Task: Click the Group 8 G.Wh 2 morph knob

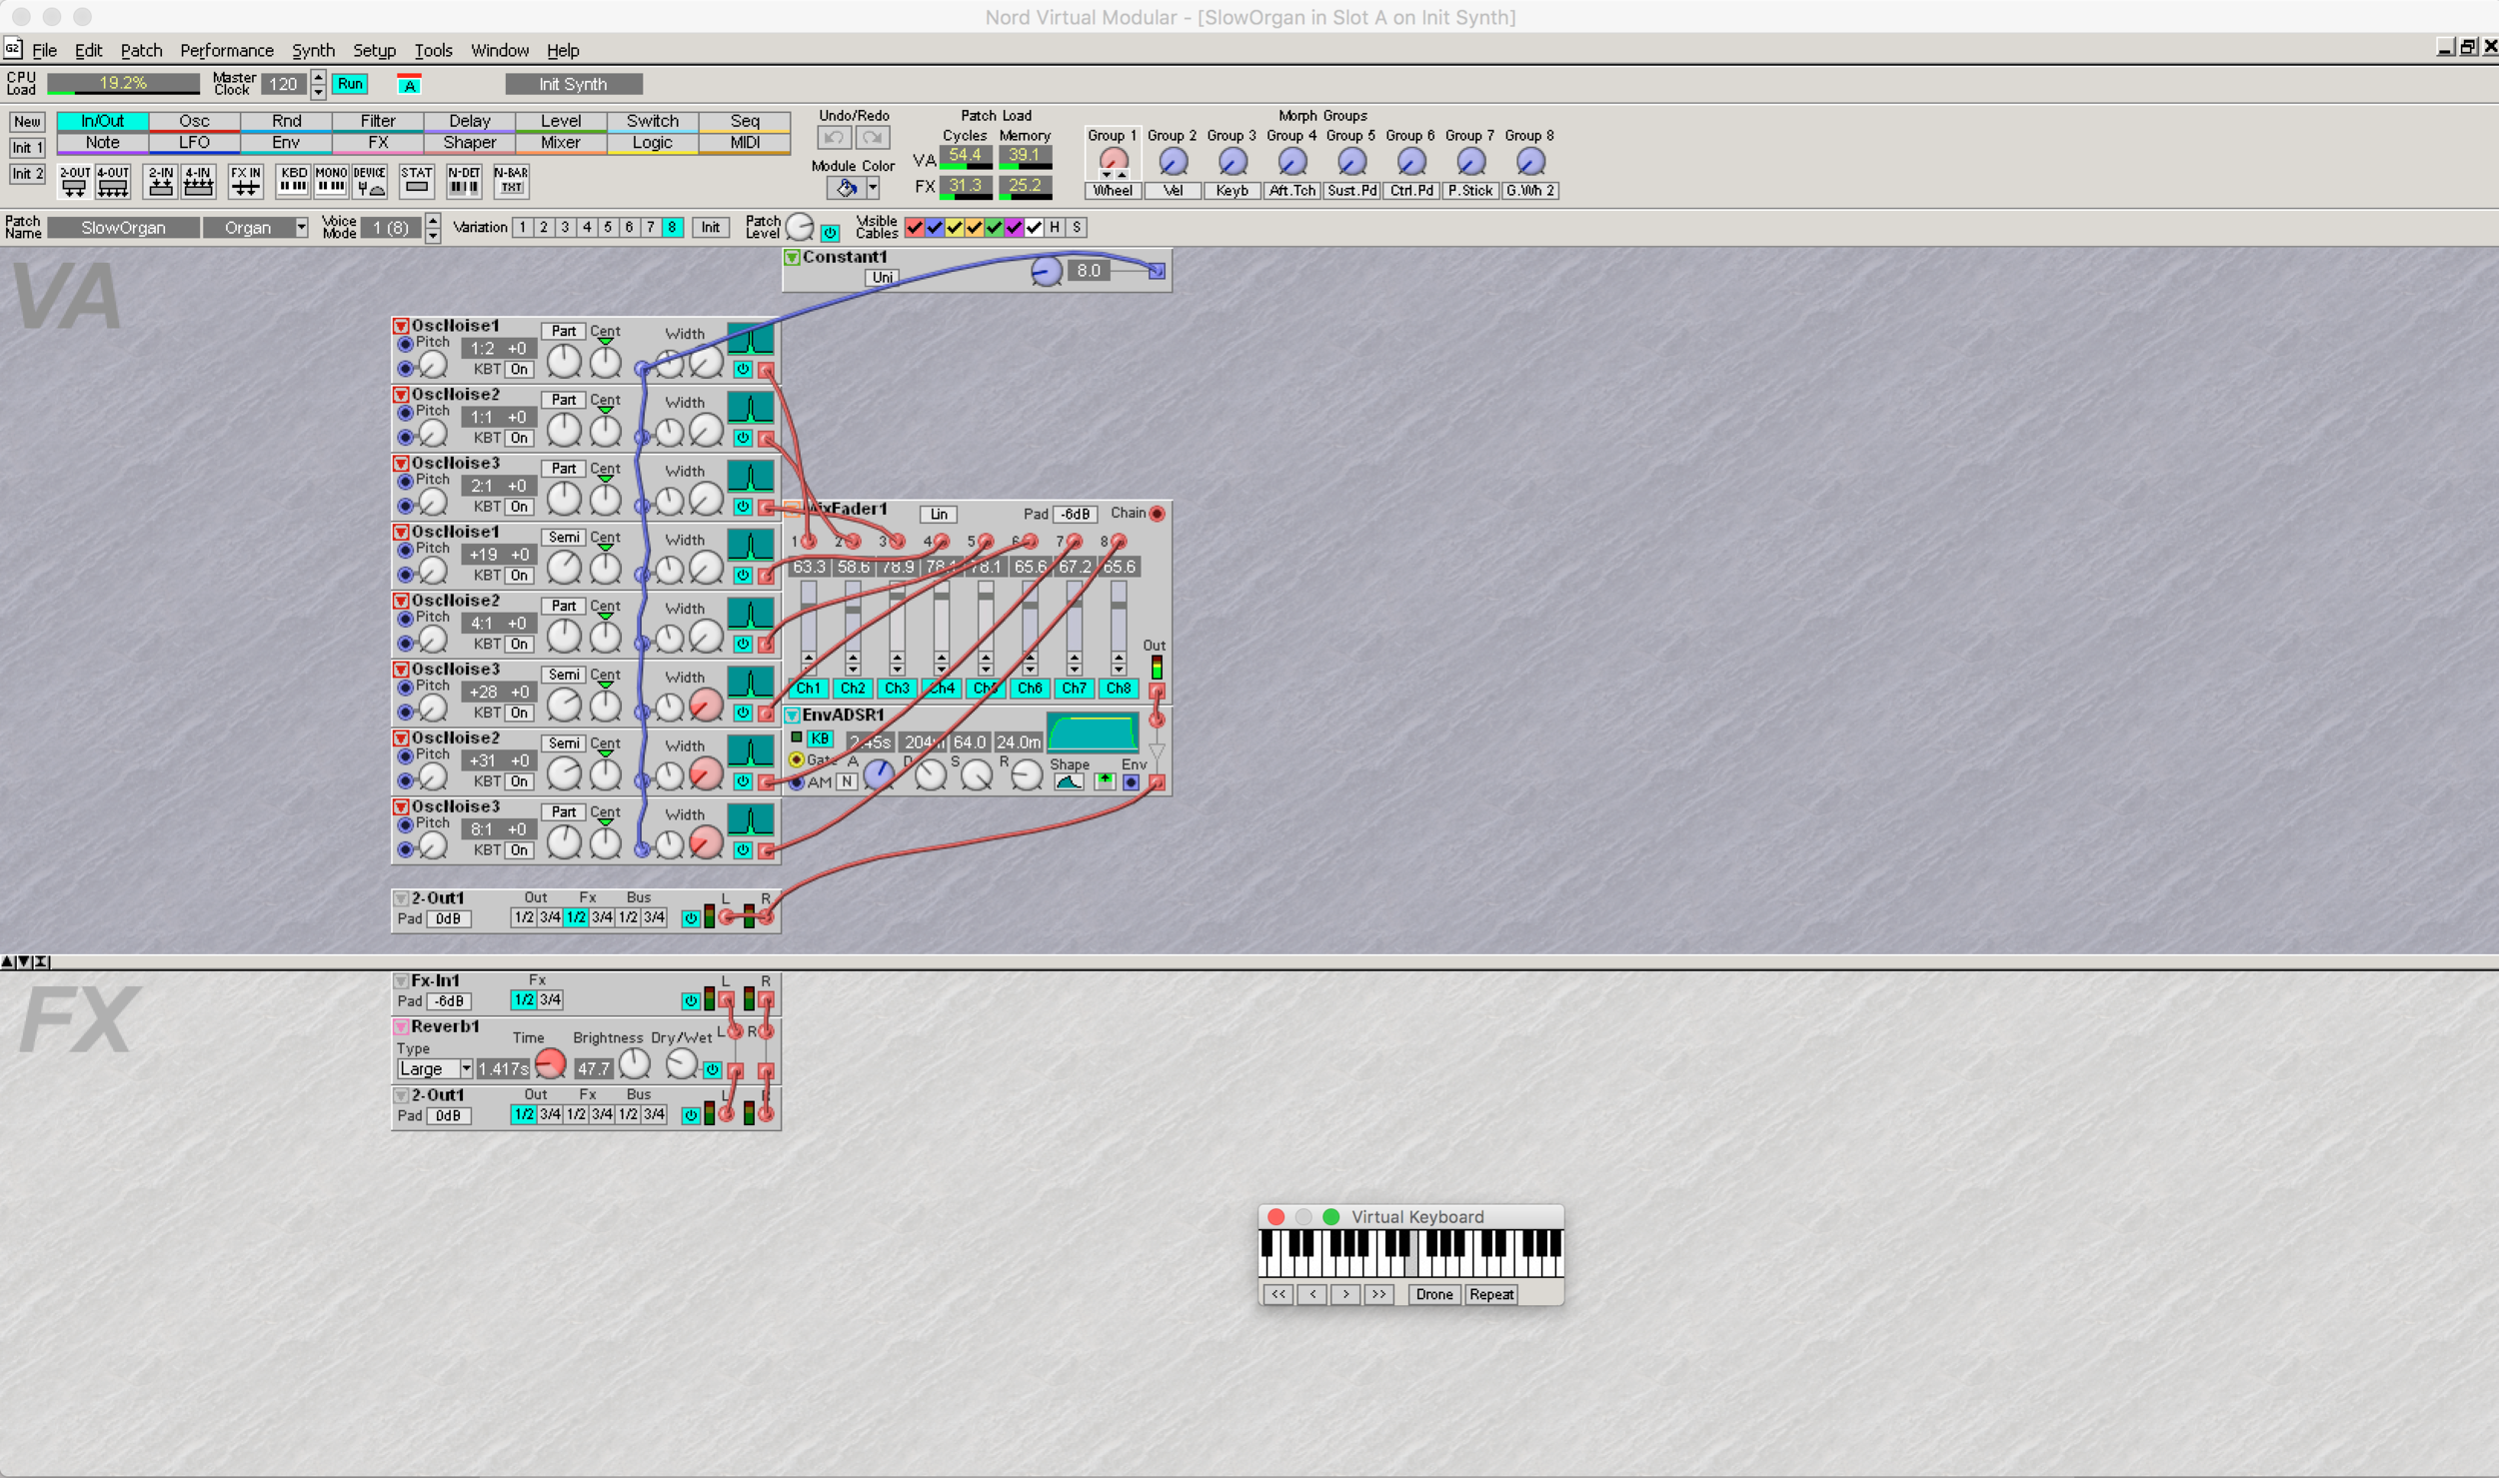Action: coord(1530,161)
